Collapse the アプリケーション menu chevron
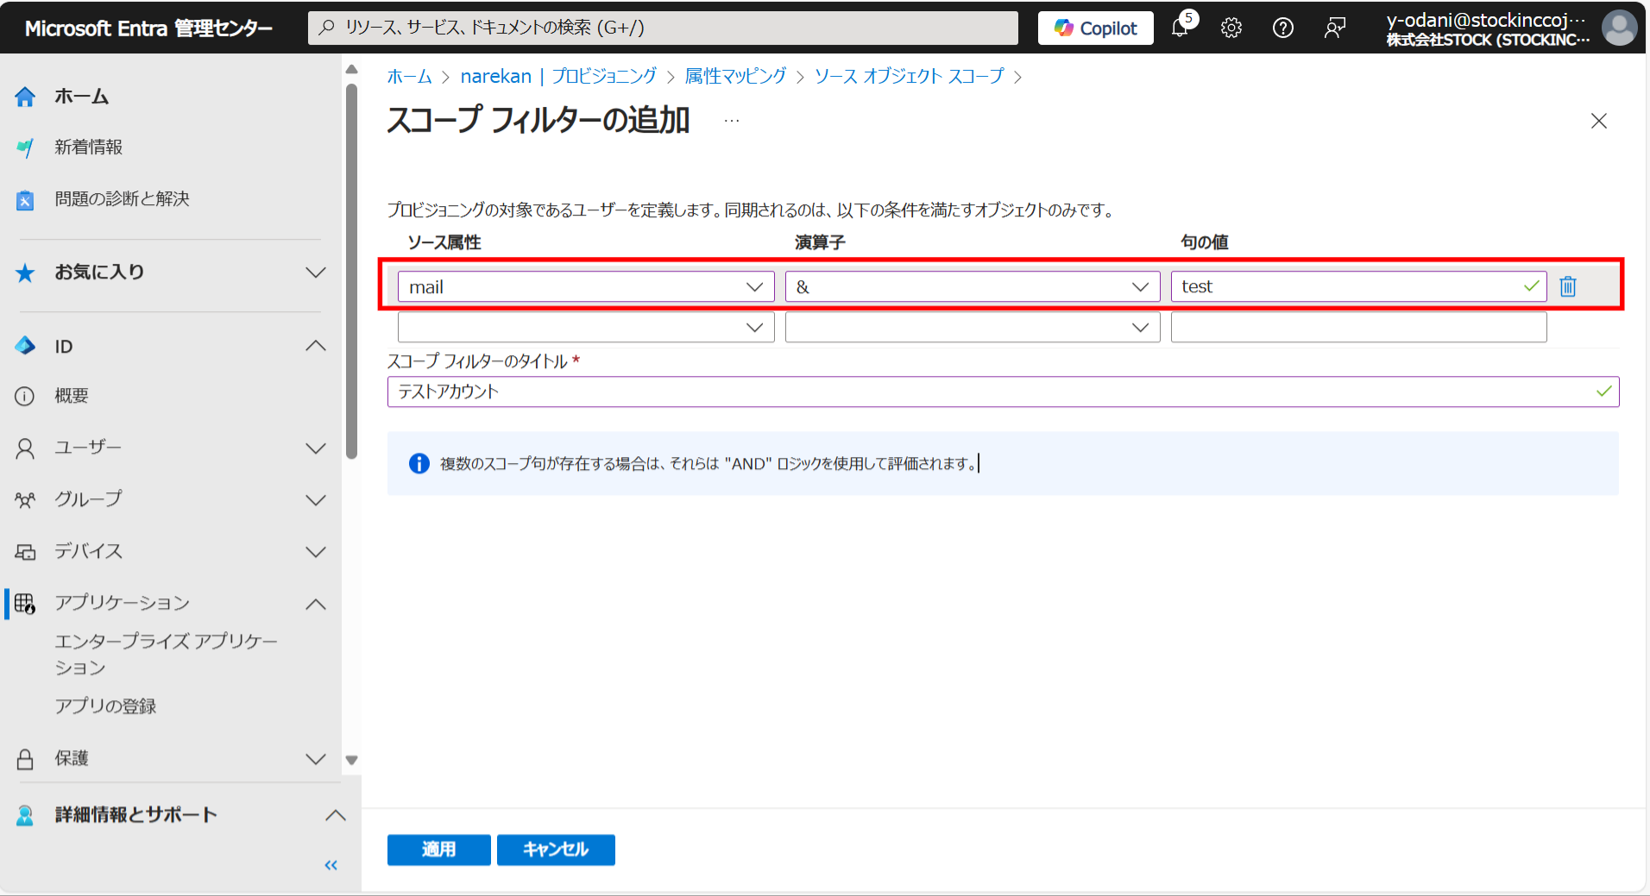Image resolution: width=1650 pixels, height=896 pixels. (x=316, y=604)
